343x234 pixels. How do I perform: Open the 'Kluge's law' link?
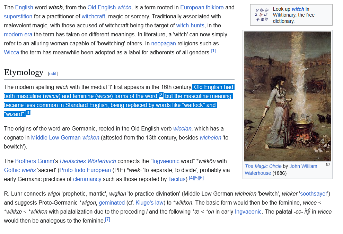[x=150, y=202]
